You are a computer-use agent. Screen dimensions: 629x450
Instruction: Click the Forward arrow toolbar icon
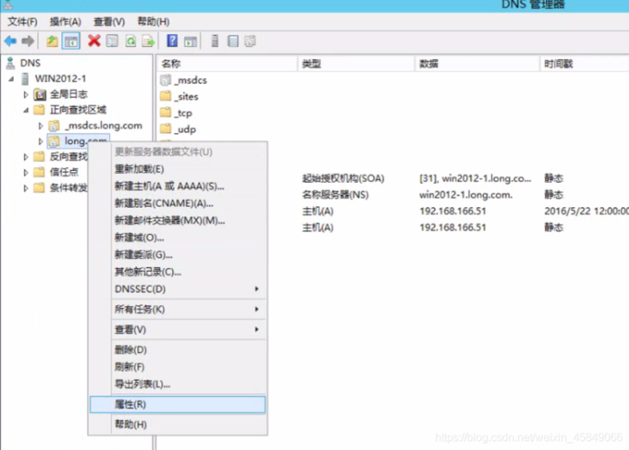[x=28, y=40]
